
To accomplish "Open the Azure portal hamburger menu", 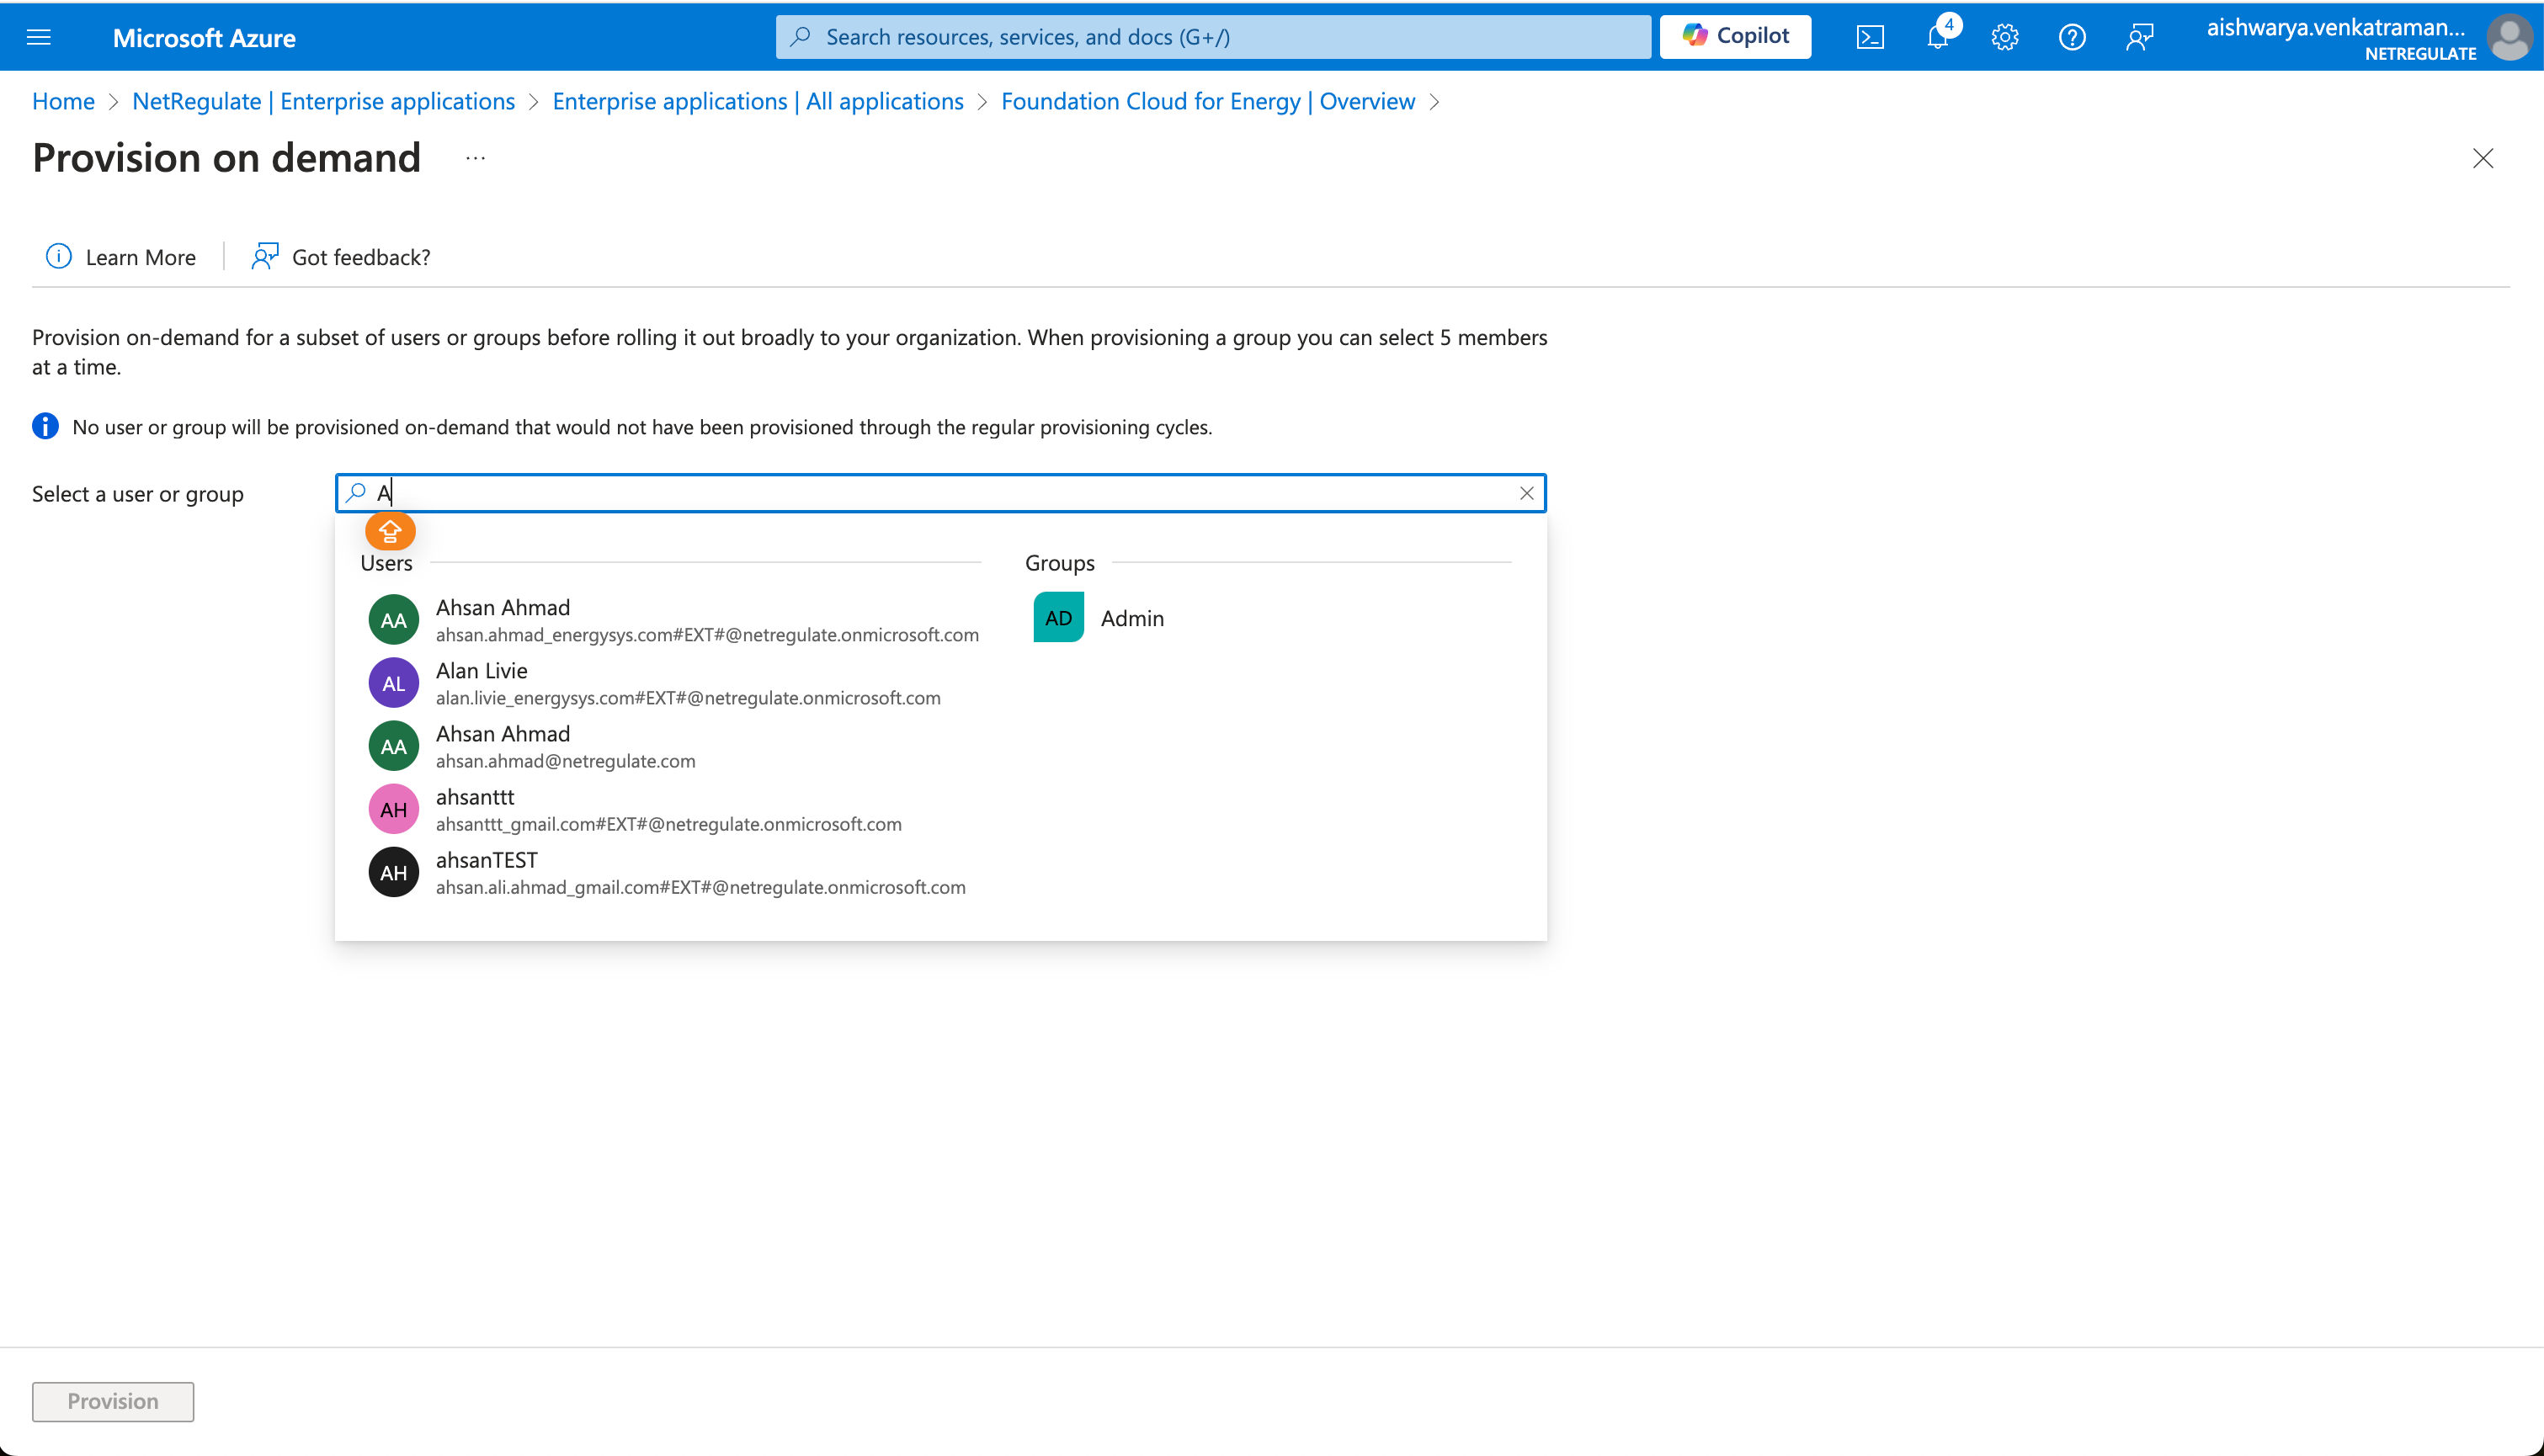I will 38,37.
